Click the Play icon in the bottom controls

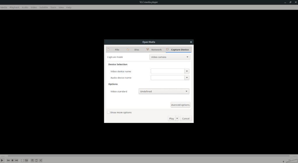click(2, 160)
